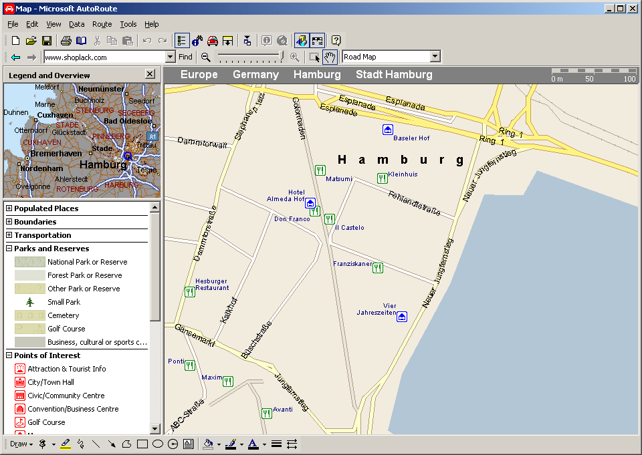
Task: Create a new map document
Action: coord(15,41)
